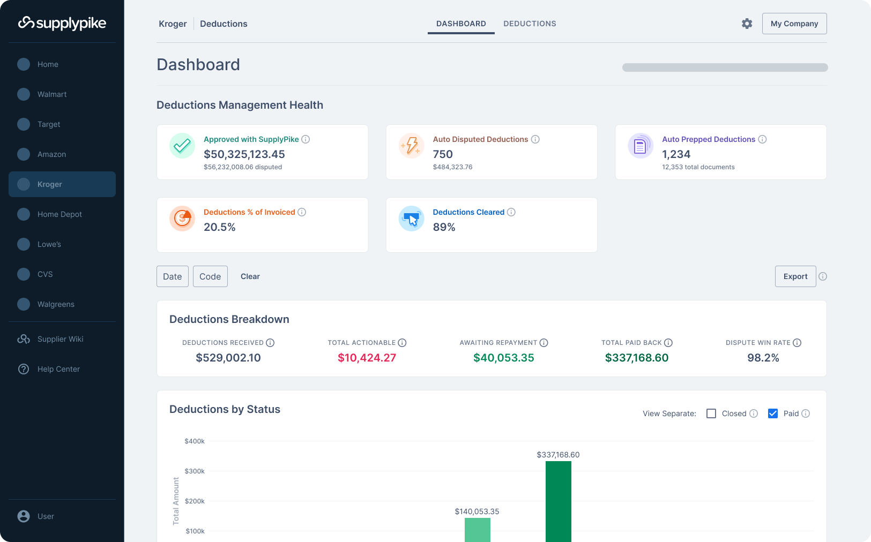Click the Deductions Breakdown heading

tap(229, 319)
